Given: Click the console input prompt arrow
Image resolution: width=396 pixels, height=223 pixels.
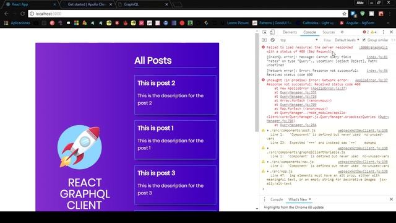Looking at the screenshot, I should (x=264, y=189).
